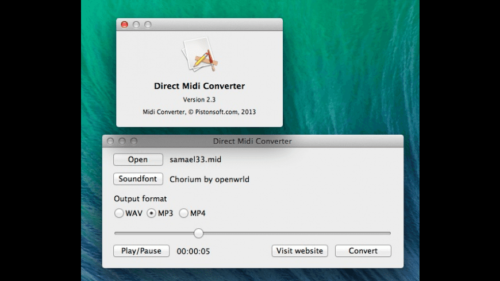Click the Direct Midi Converter main window title
Image resolution: width=500 pixels, height=281 pixels.
click(252, 141)
